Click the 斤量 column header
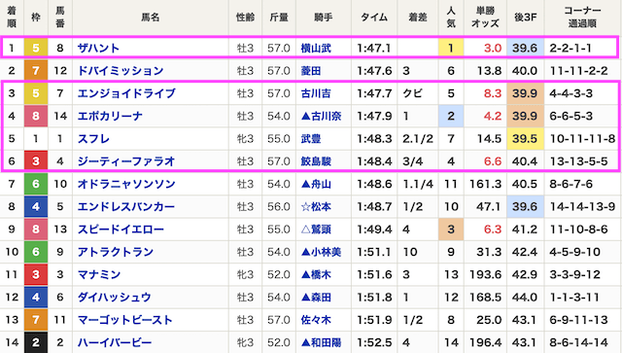 click(x=279, y=18)
